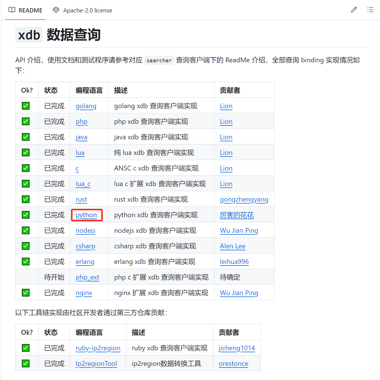Click the green checkmark in the java row
The height and width of the screenshot is (380, 380).
26,137
